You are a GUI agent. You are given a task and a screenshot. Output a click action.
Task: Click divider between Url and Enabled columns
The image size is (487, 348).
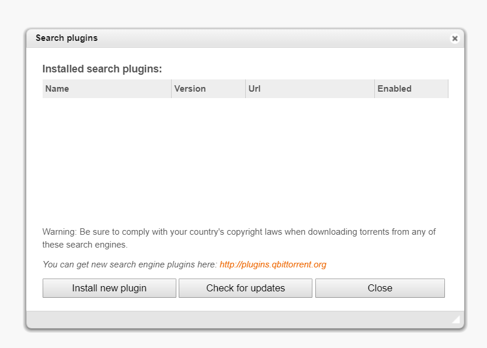tap(374, 89)
